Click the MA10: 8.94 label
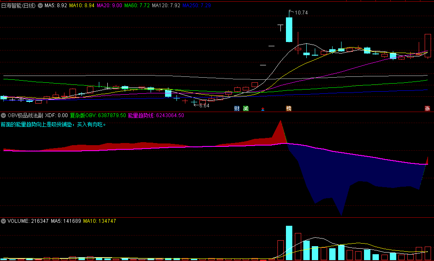434x261 pixels. pos(81,6)
